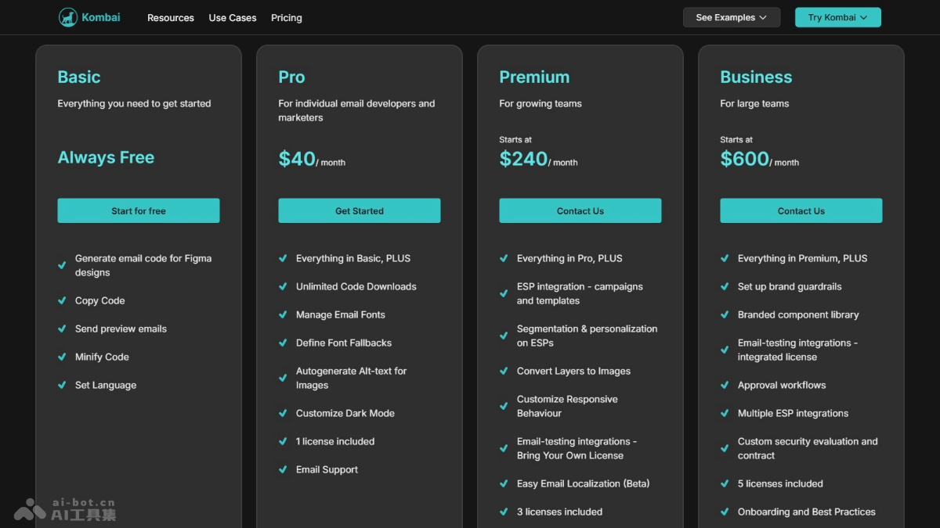The height and width of the screenshot is (528, 940).
Task: Click checkmark next to 5 licenses included
Action: 725,483
